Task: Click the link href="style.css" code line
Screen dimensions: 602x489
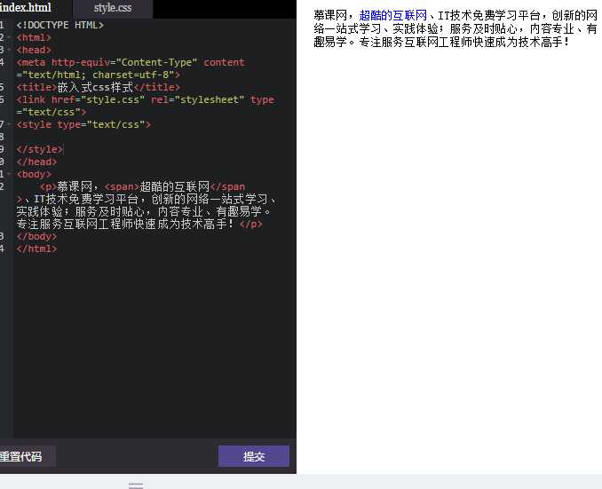Action: tap(145, 100)
